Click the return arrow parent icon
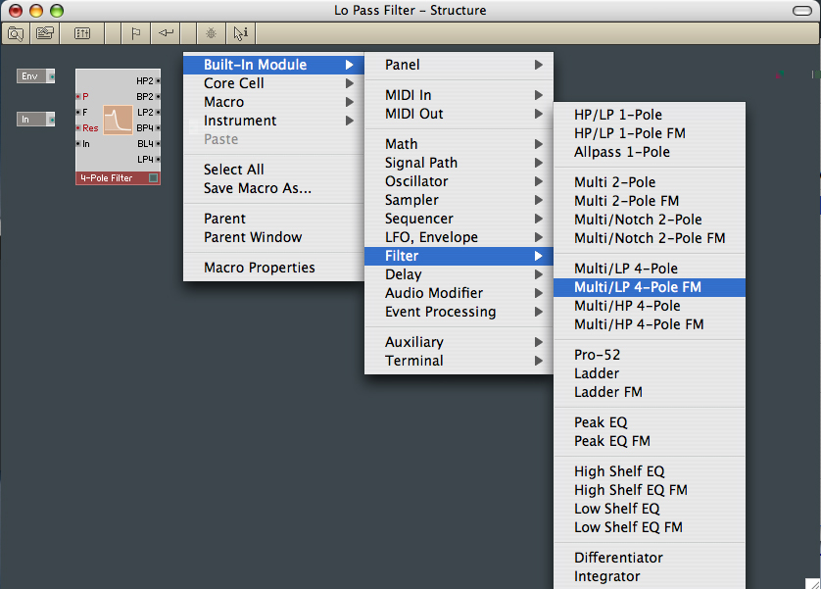Image resolution: width=821 pixels, height=589 pixels. click(166, 33)
